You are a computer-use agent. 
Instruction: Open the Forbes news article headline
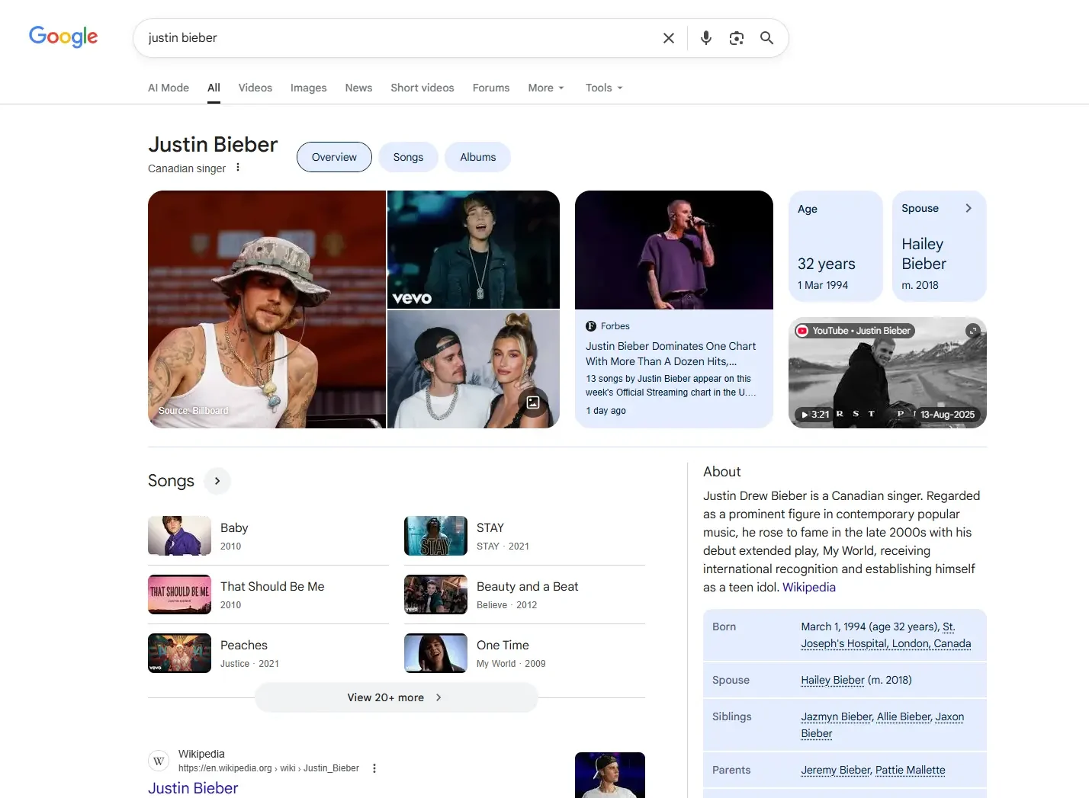pyautogui.click(x=671, y=354)
